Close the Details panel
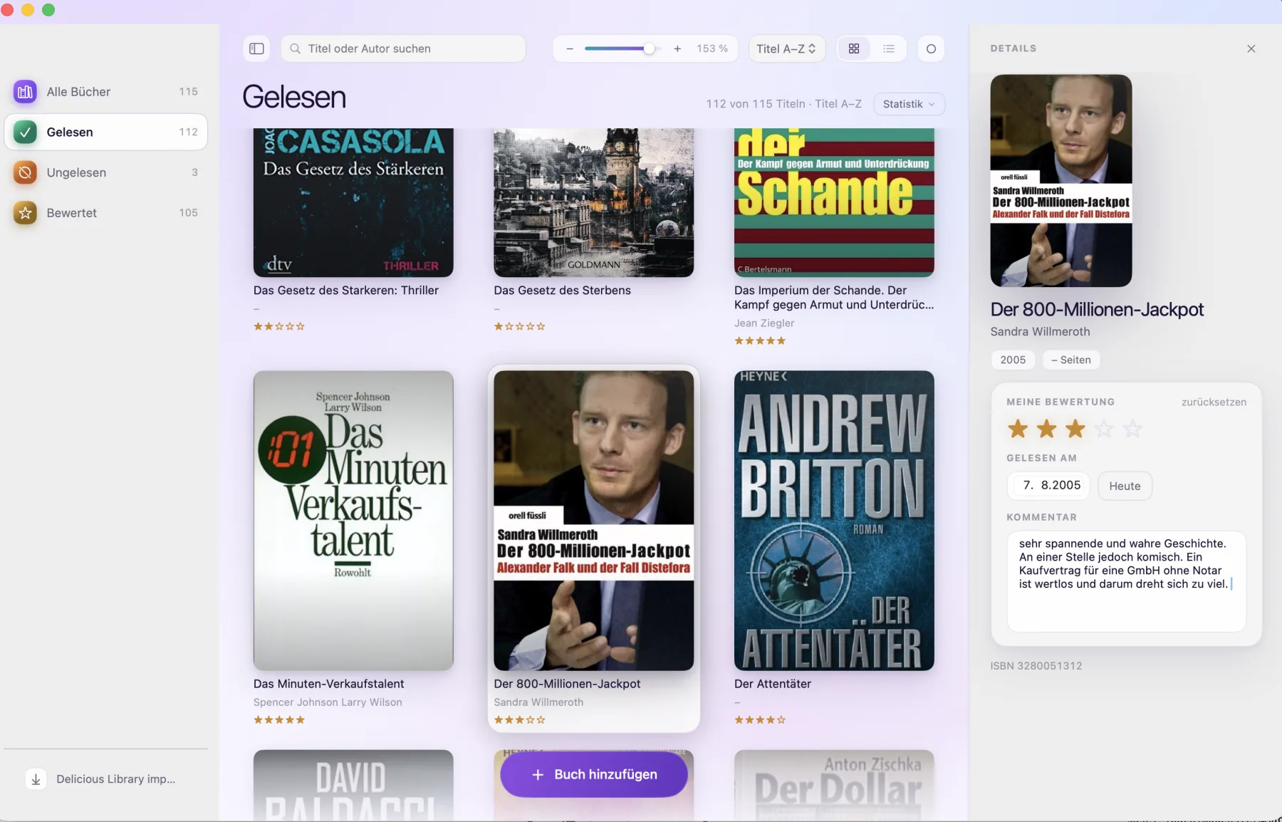This screenshot has width=1282, height=822. (x=1251, y=48)
